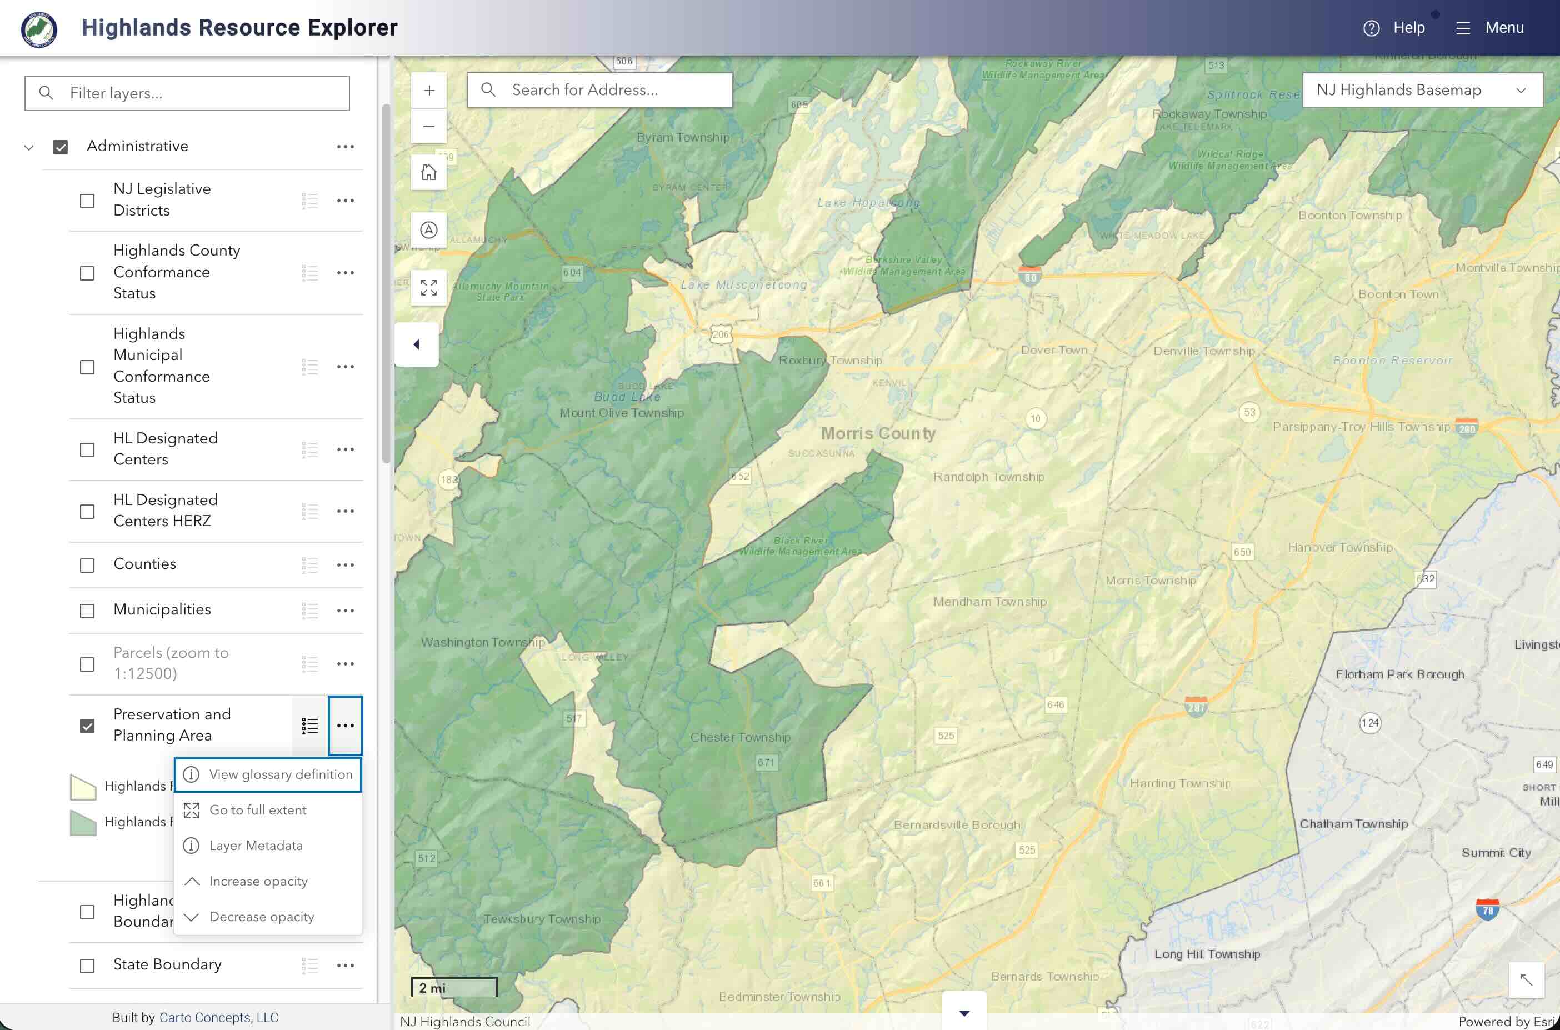Collapse the Administrative layer group
1560x1030 pixels.
tap(29, 147)
